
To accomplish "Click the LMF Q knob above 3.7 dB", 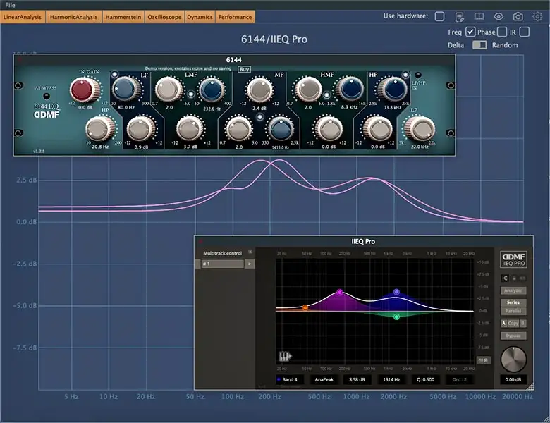I will [169, 89].
